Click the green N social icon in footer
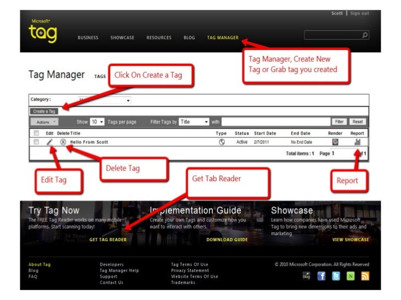The image size is (401, 300). click(x=350, y=276)
